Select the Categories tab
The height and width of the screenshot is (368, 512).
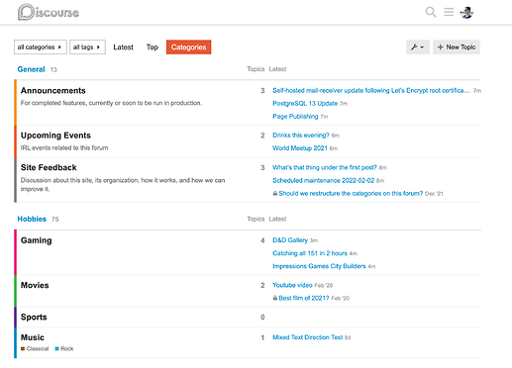pyautogui.click(x=188, y=47)
